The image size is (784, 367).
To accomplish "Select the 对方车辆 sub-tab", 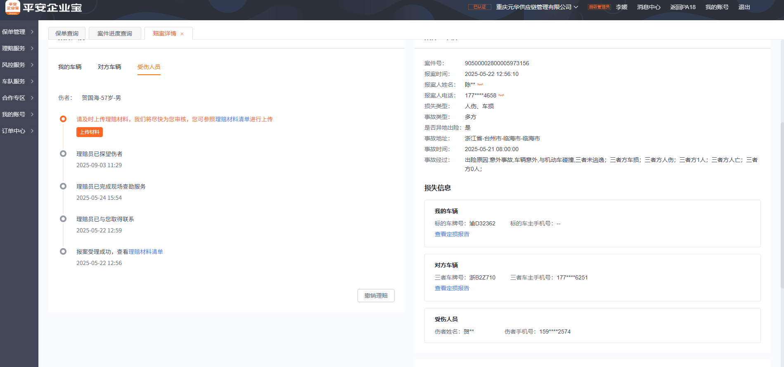I will [x=109, y=67].
